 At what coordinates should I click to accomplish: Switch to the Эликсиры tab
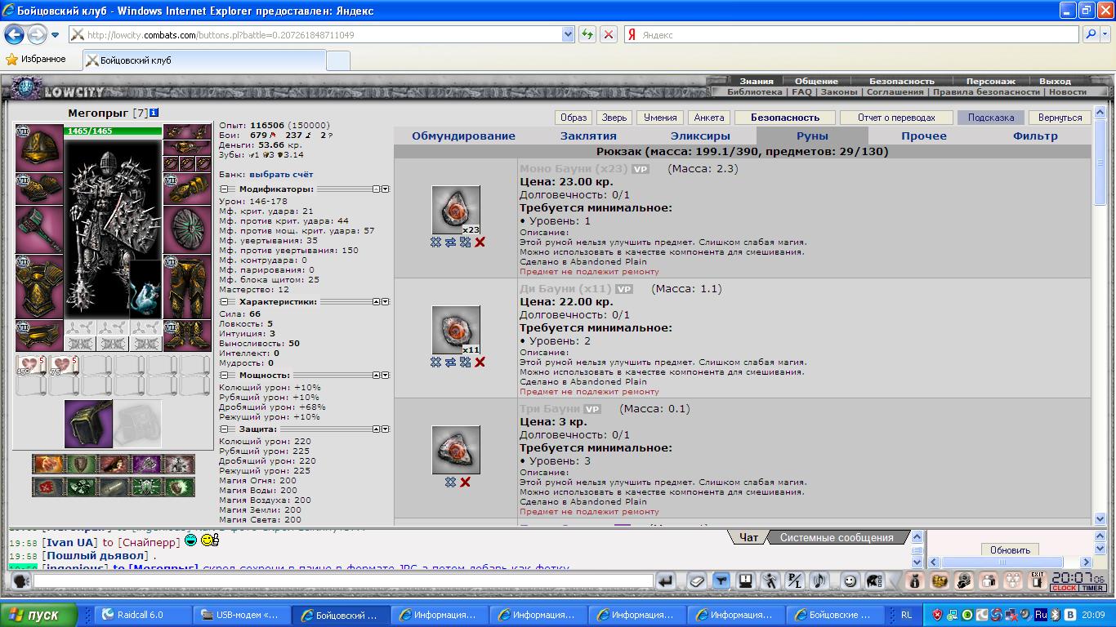[x=700, y=136]
